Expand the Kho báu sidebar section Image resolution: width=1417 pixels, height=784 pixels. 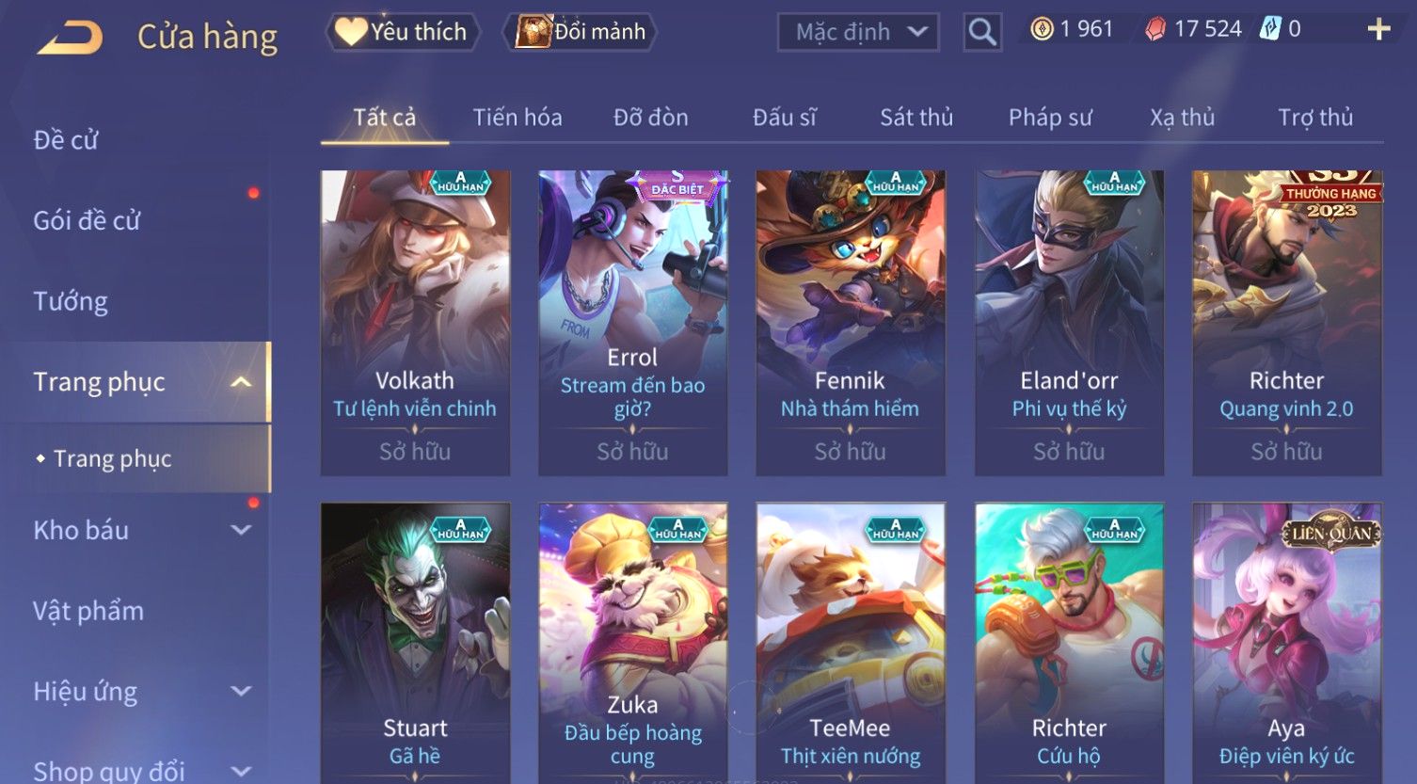(x=241, y=530)
